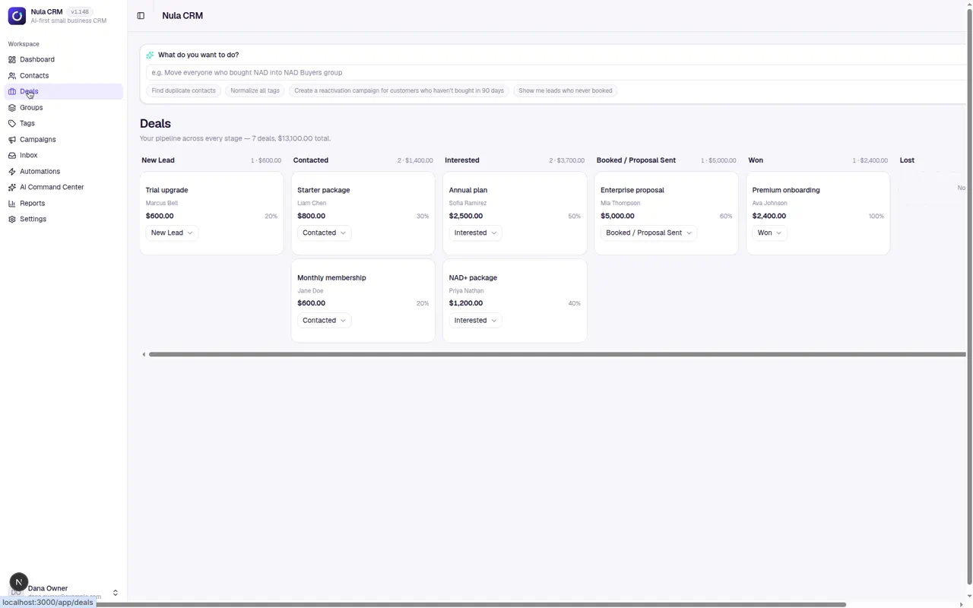Open stage dropdown on Annual plan deal
973x608 pixels.
(x=475, y=233)
